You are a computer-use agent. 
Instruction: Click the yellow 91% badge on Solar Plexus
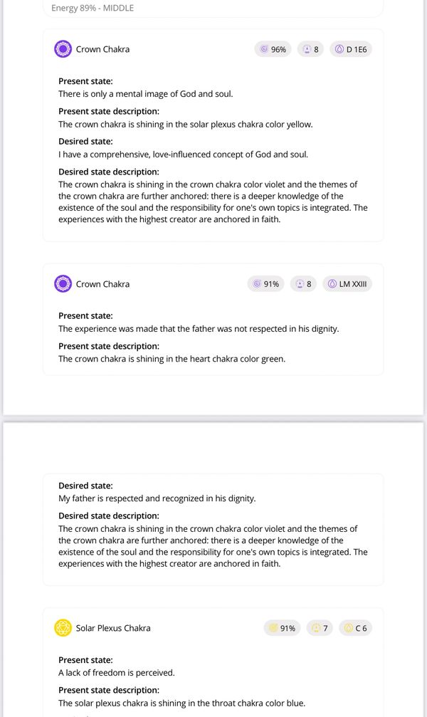click(283, 628)
